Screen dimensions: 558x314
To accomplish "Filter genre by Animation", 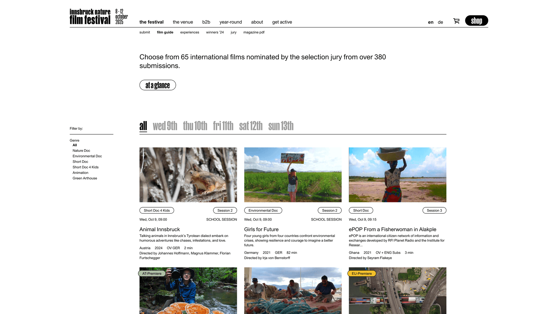I will (x=81, y=173).
